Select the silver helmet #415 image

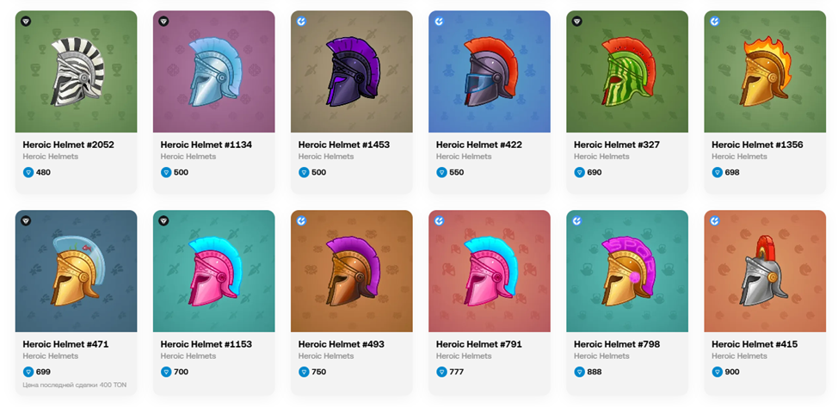(764, 272)
